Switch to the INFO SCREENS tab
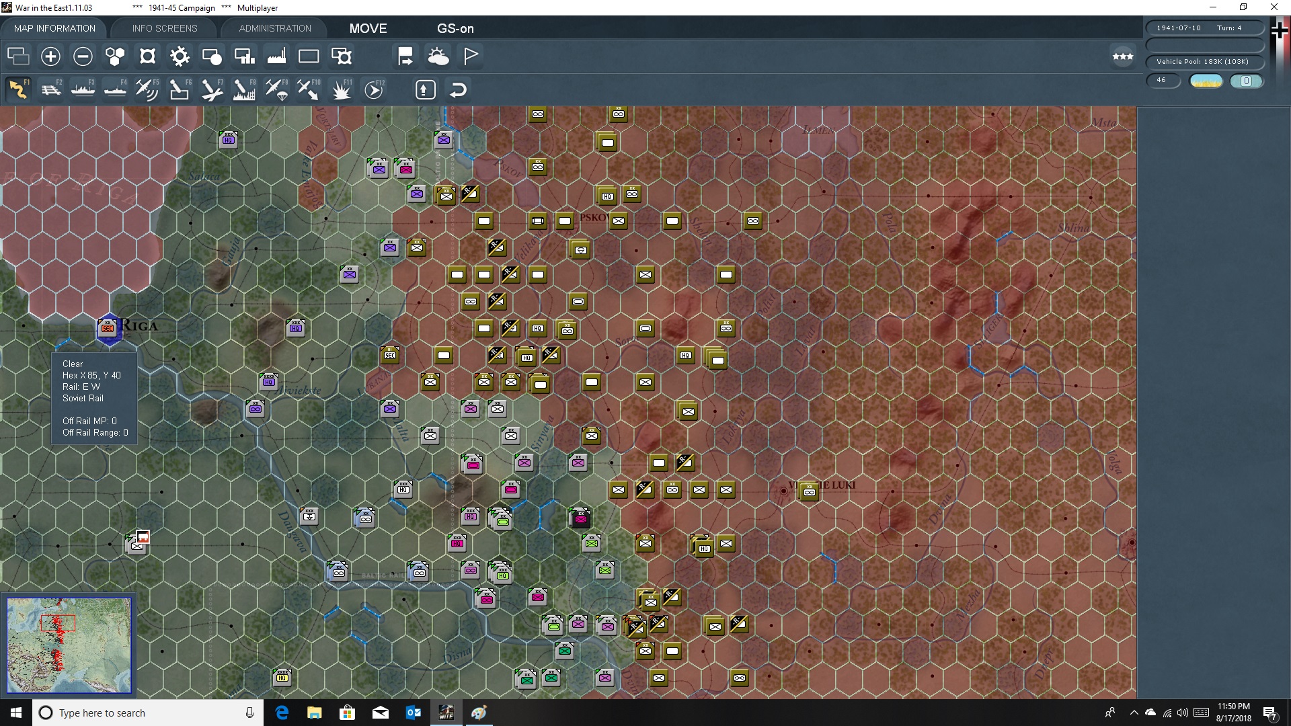This screenshot has width=1291, height=726. pyautogui.click(x=165, y=28)
